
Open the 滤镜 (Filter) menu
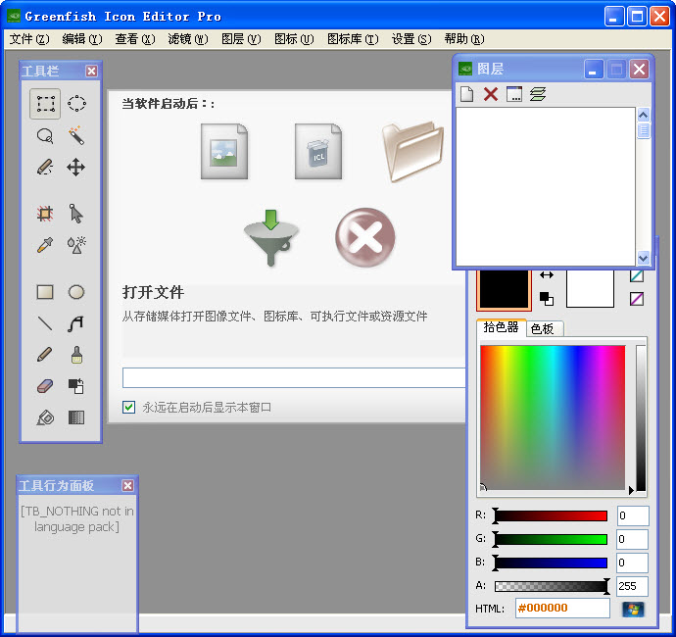188,39
